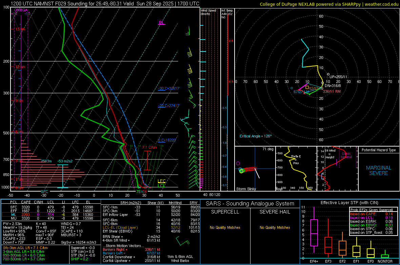Click the '71 deg' slinky value

click(x=268, y=149)
